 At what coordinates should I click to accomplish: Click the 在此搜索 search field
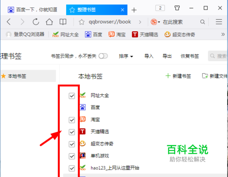click(x=173, y=22)
